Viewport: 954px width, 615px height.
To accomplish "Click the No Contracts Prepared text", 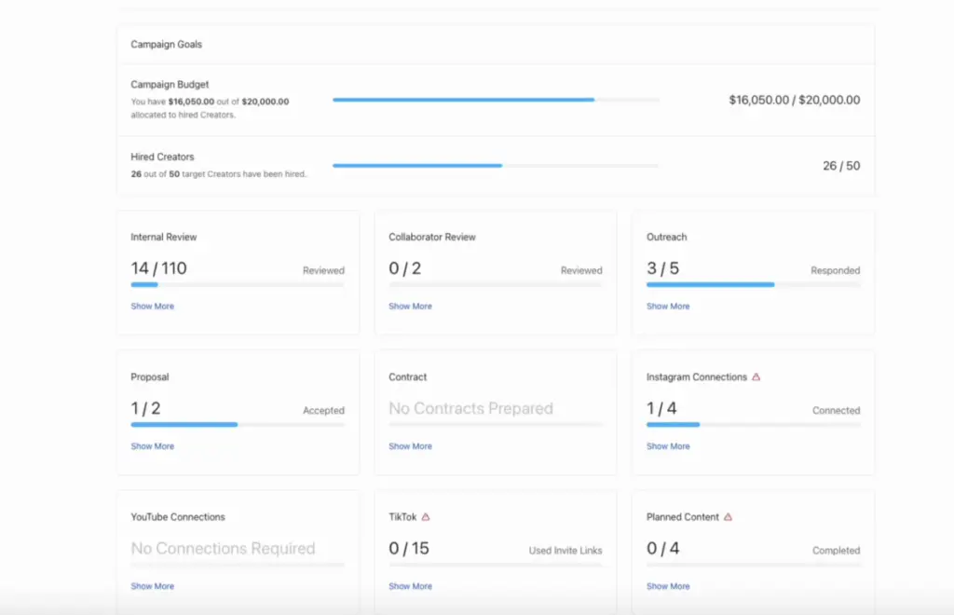I will point(470,408).
